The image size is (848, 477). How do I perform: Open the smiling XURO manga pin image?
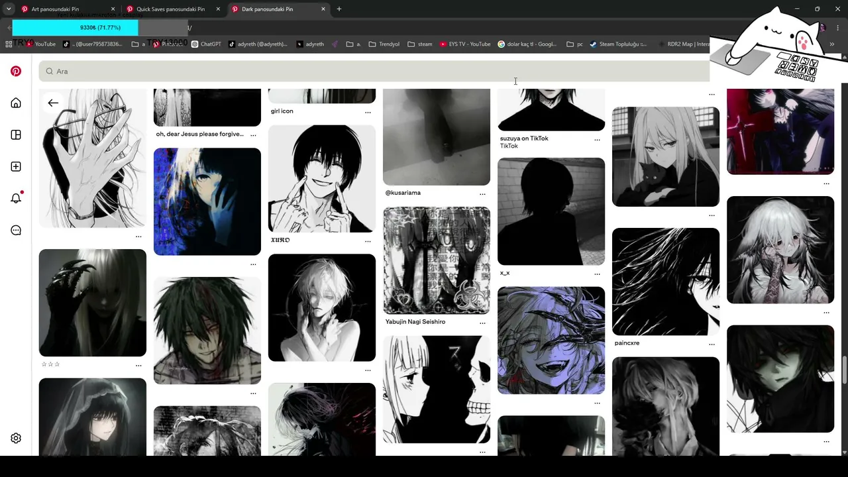click(x=322, y=179)
